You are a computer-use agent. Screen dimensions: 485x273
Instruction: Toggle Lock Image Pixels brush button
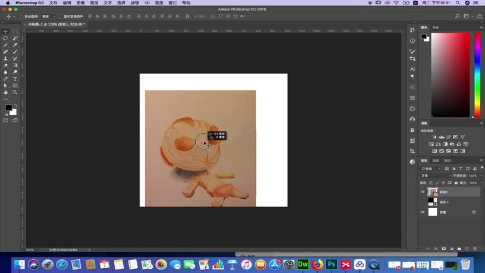coord(437,183)
